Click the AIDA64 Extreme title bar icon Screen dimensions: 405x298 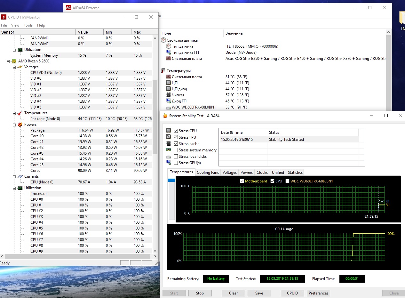coord(68,8)
